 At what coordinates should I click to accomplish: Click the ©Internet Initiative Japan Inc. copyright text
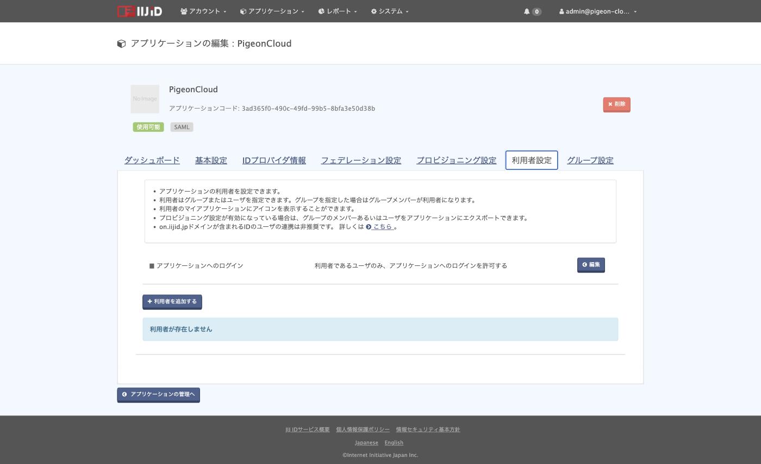(x=380, y=455)
